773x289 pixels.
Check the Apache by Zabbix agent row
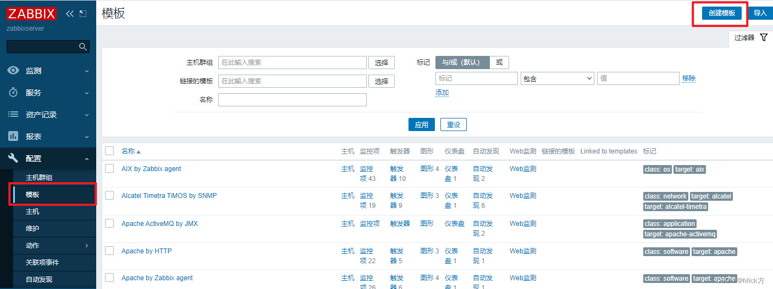pyautogui.click(x=109, y=277)
